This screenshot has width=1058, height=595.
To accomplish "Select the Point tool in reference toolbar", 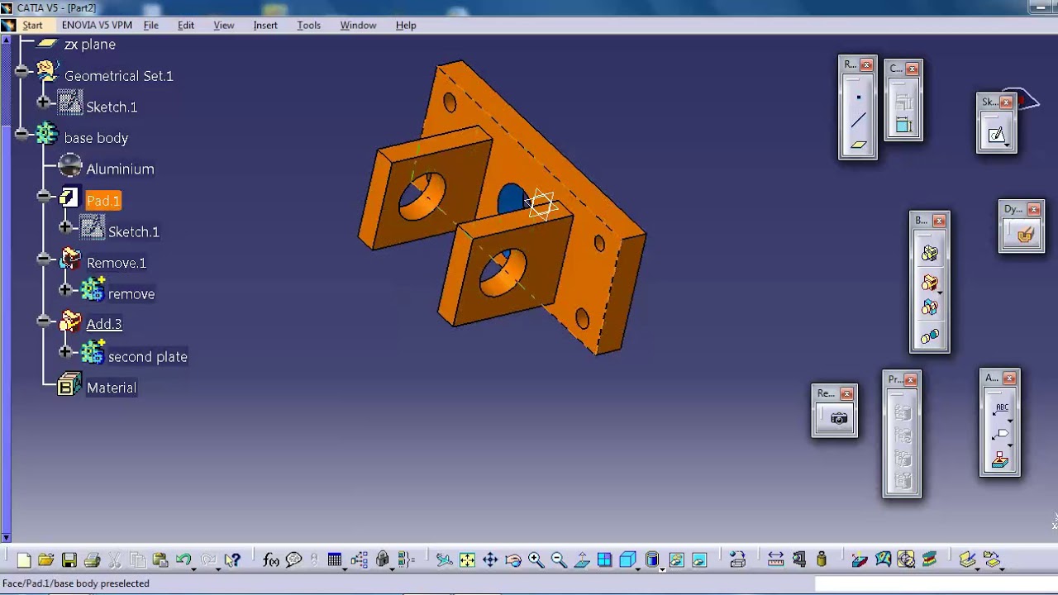I will point(858,98).
